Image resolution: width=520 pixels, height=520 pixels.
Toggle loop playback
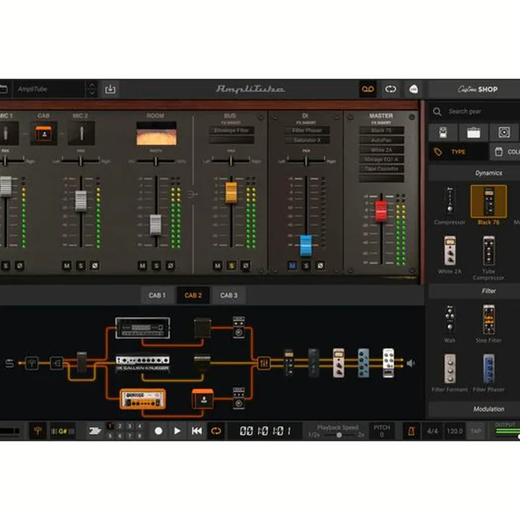tap(216, 430)
